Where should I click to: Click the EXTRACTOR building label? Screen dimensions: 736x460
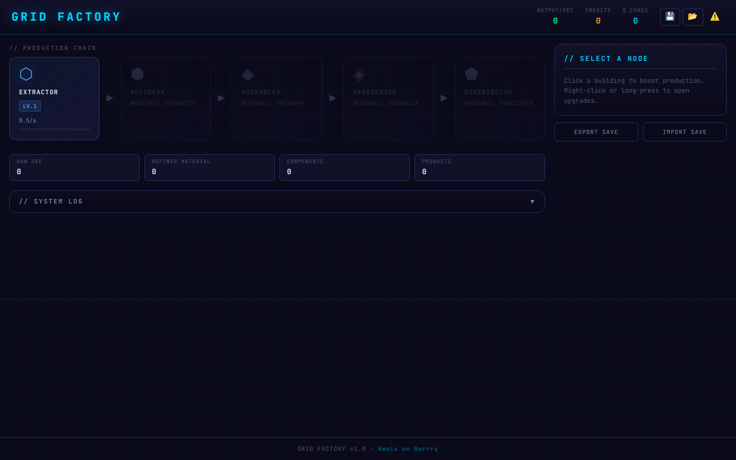39,93
